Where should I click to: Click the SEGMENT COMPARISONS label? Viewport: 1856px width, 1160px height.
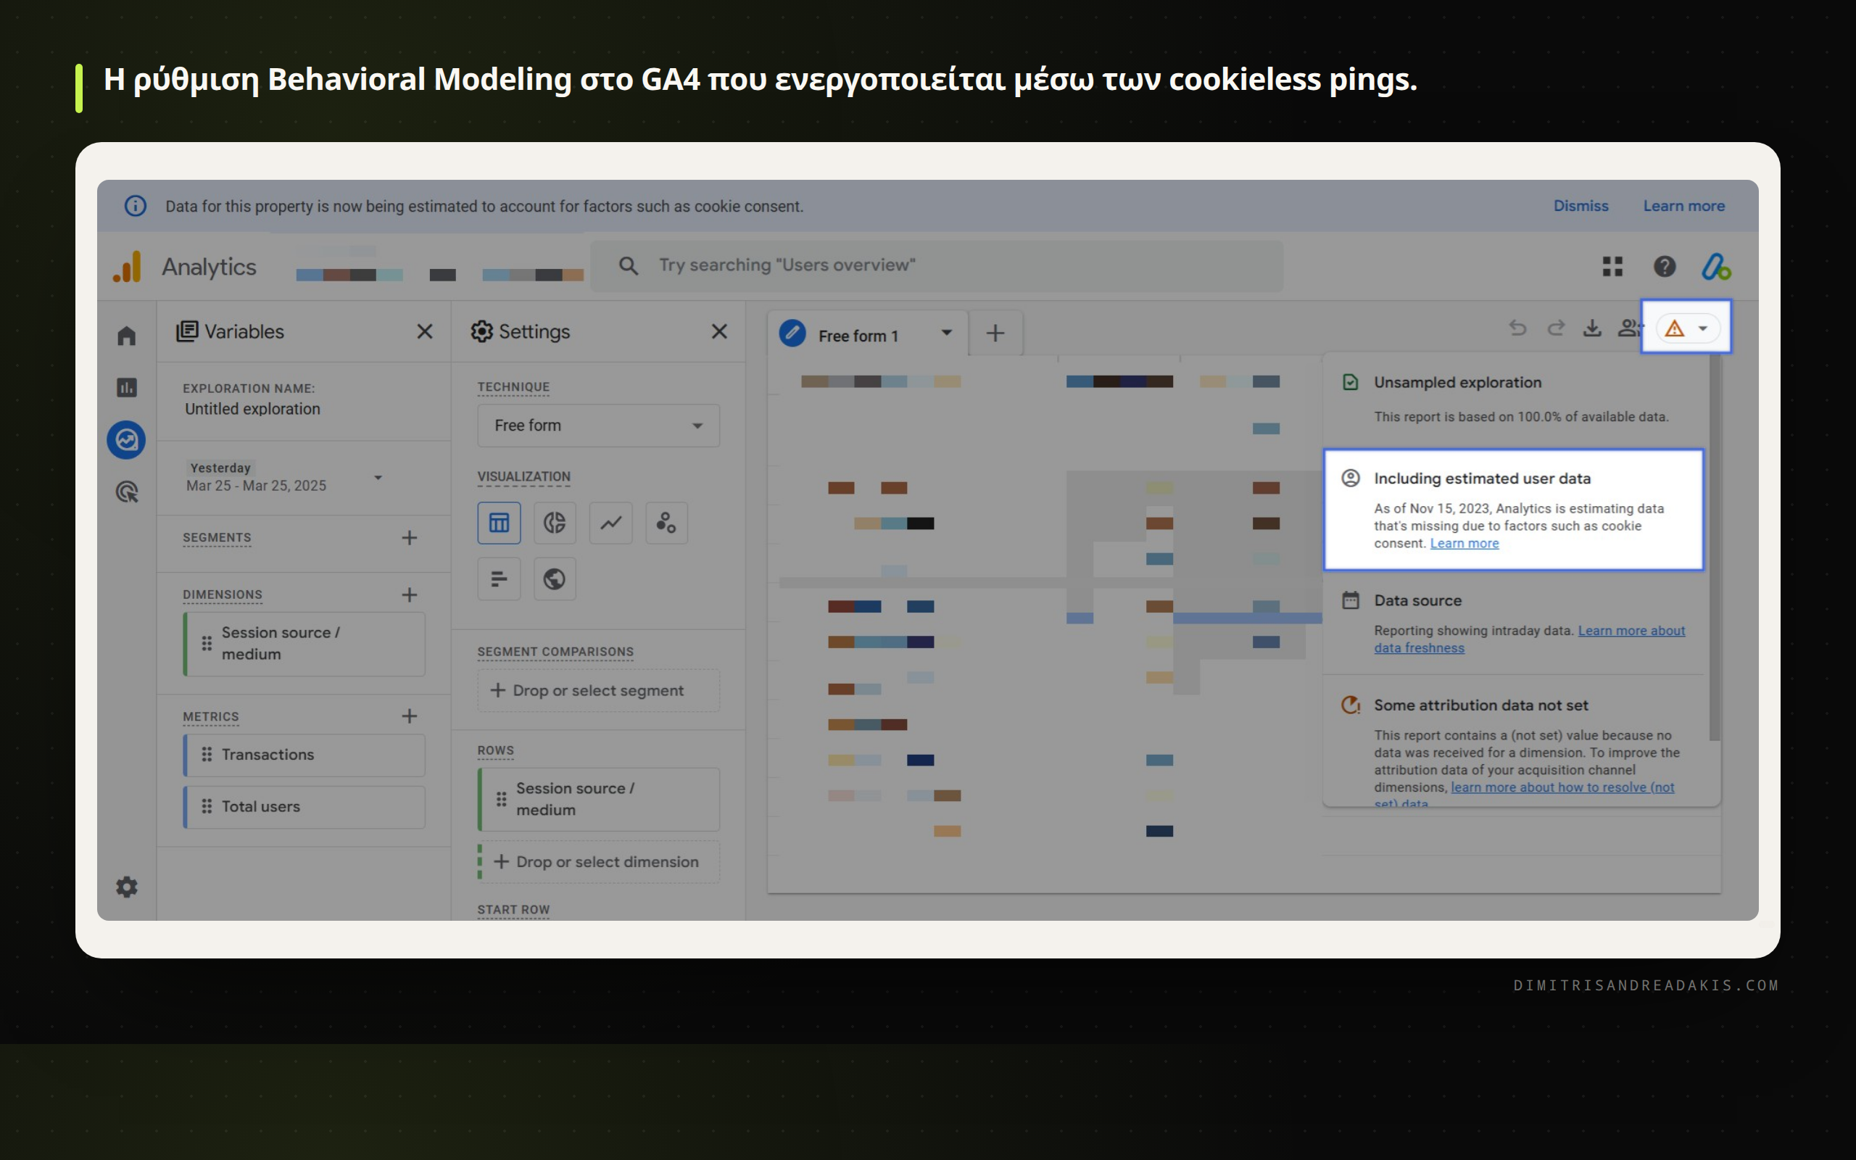(x=555, y=652)
